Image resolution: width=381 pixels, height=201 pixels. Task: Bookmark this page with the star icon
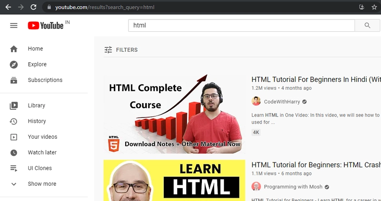[374, 7]
